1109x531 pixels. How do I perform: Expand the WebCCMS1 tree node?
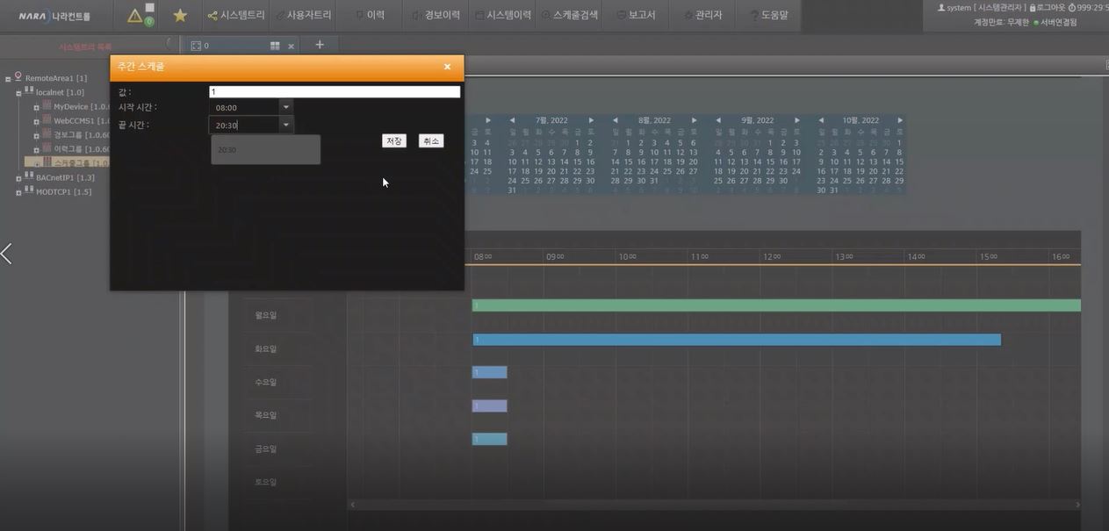tap(37, 121)
